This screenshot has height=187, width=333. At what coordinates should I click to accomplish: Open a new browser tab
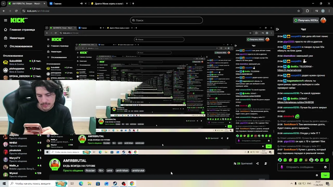[133, 4]
